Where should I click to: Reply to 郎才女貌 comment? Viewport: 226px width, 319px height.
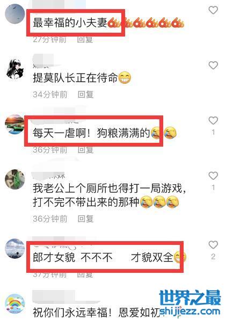[85, 274]
